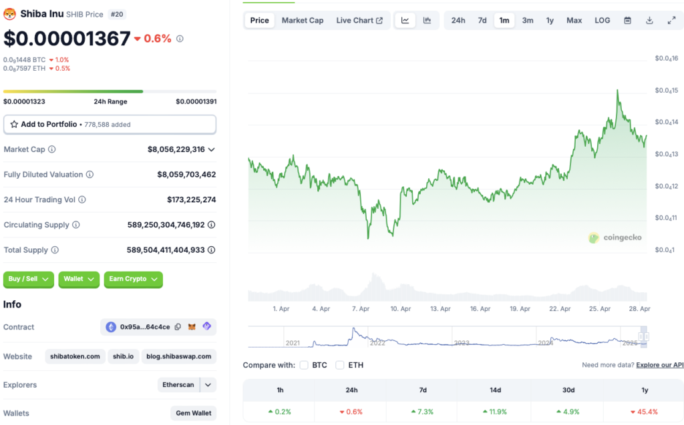Click Add to Portfolio button
Viewport: 684px width, 425px height.
tap(110, 124)
